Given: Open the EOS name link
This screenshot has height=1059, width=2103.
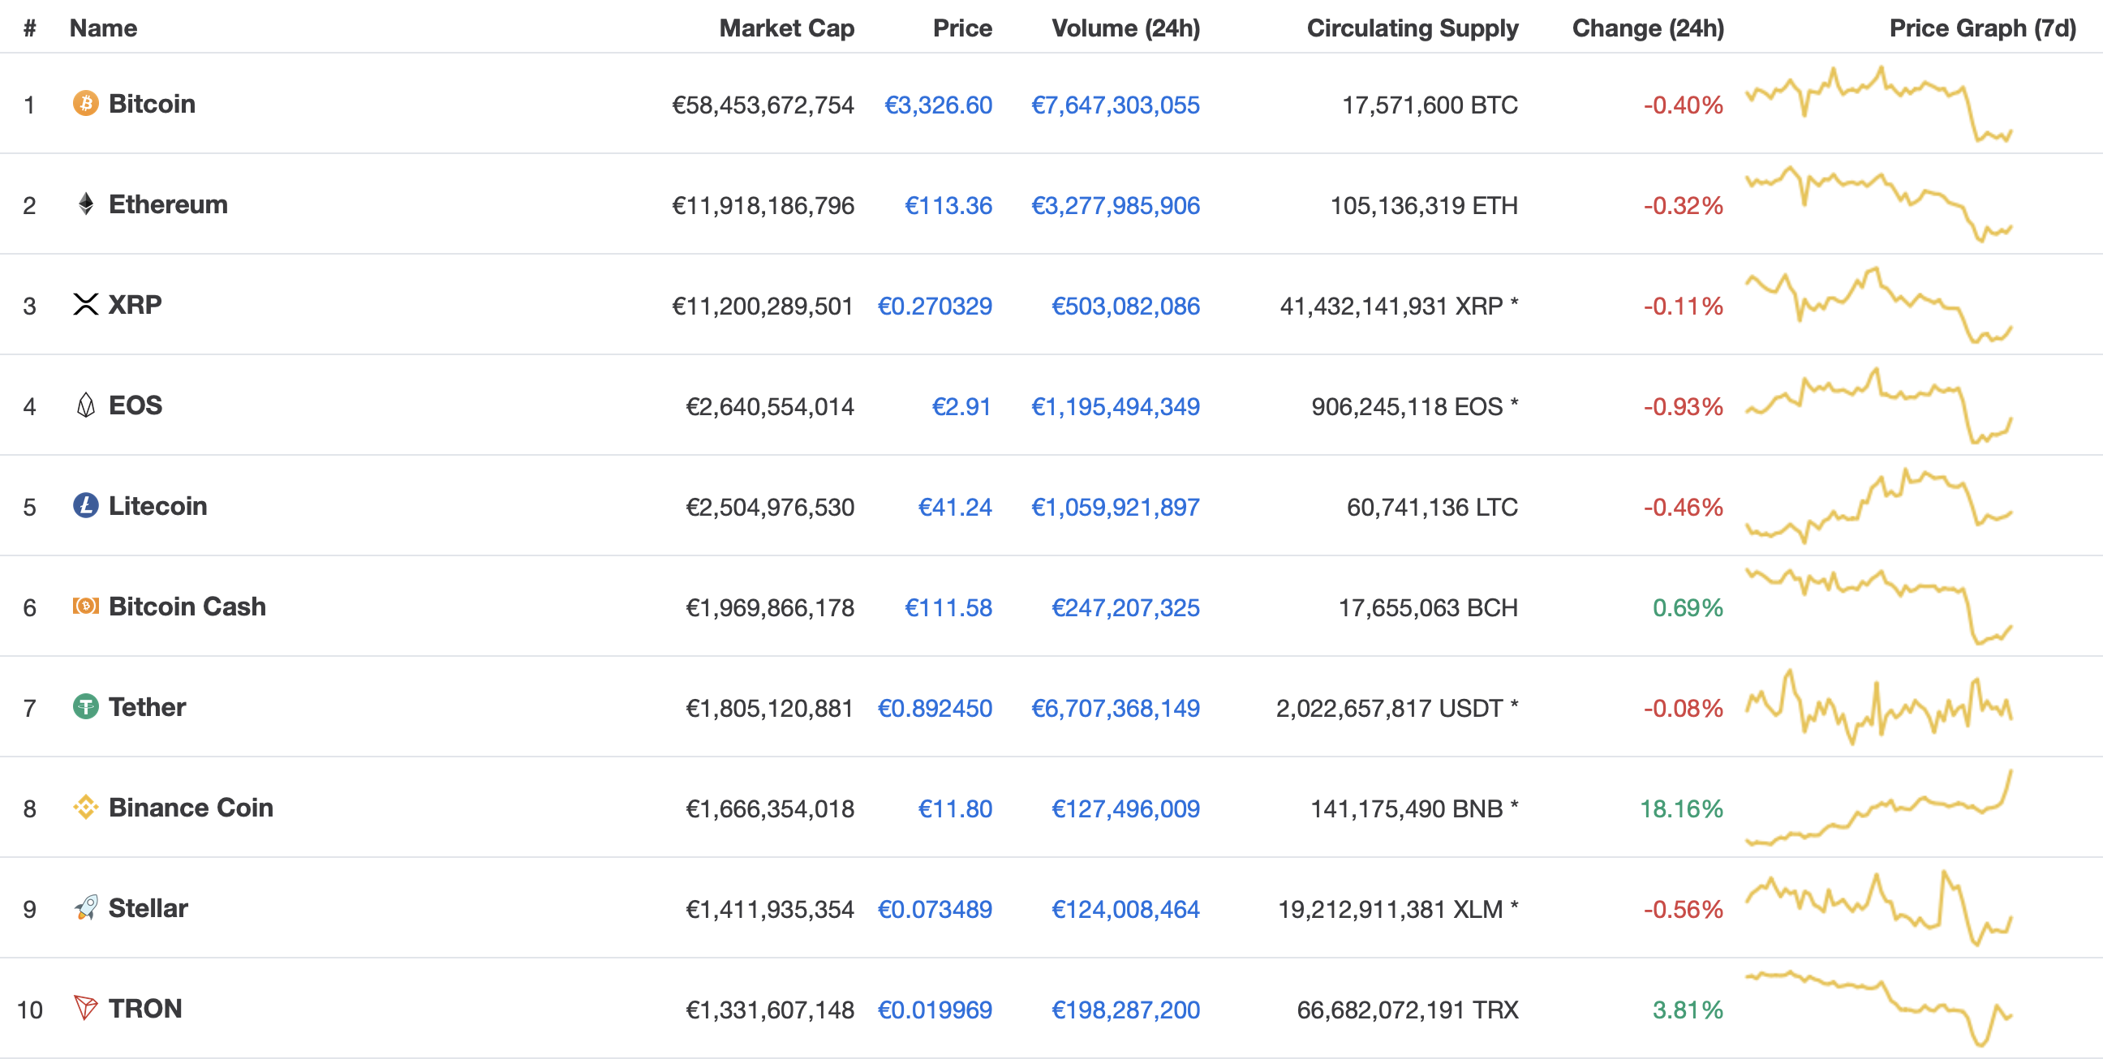Looking at the screenshot, I should [135, 405].
